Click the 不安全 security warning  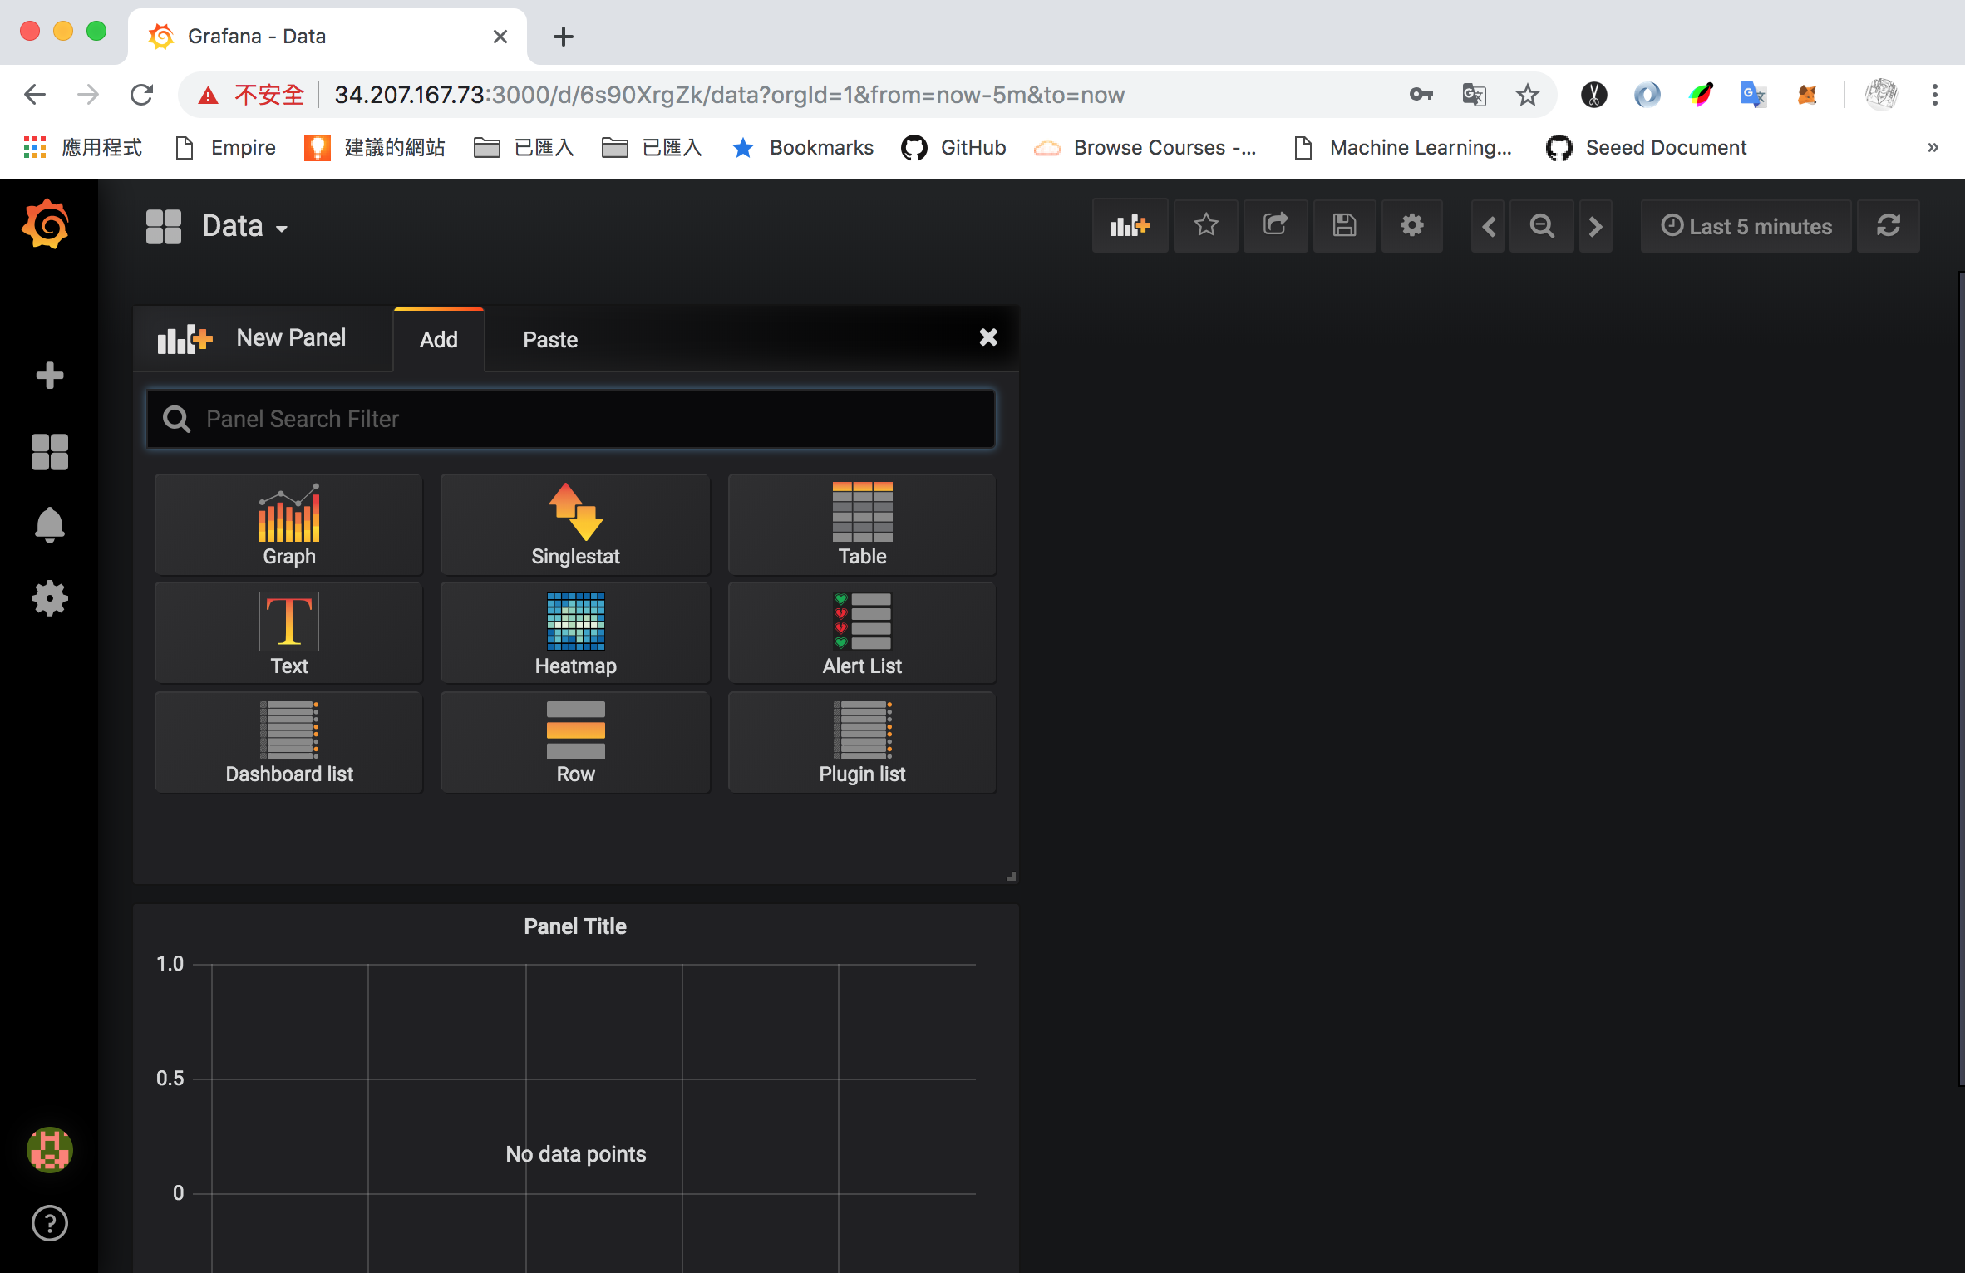[x=252, y=95]
